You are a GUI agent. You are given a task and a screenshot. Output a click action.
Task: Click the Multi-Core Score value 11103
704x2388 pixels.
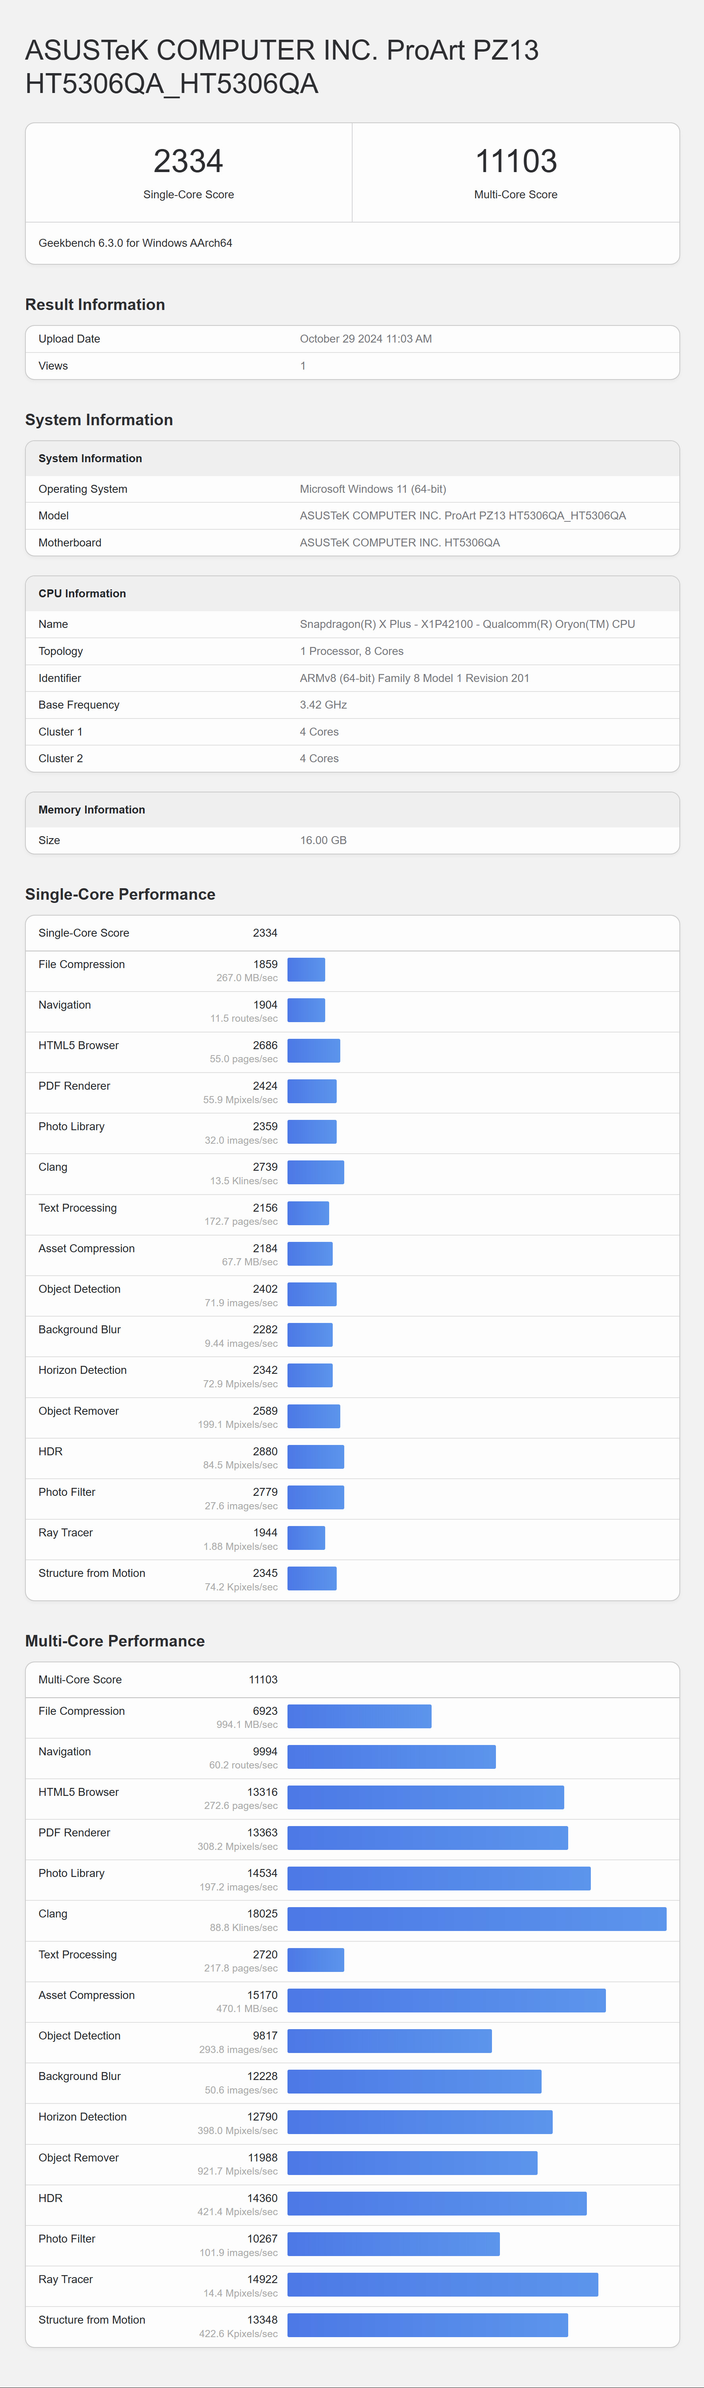point(516,161)
